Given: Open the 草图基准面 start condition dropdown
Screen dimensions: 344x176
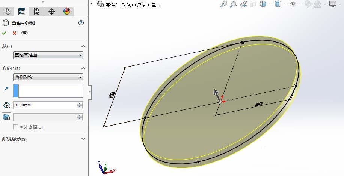Looking at the screenshot, I should click(48, 55).
